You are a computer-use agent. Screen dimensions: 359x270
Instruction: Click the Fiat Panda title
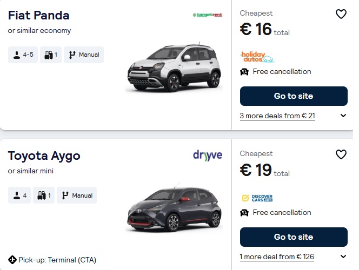click(x=39, y=15)
